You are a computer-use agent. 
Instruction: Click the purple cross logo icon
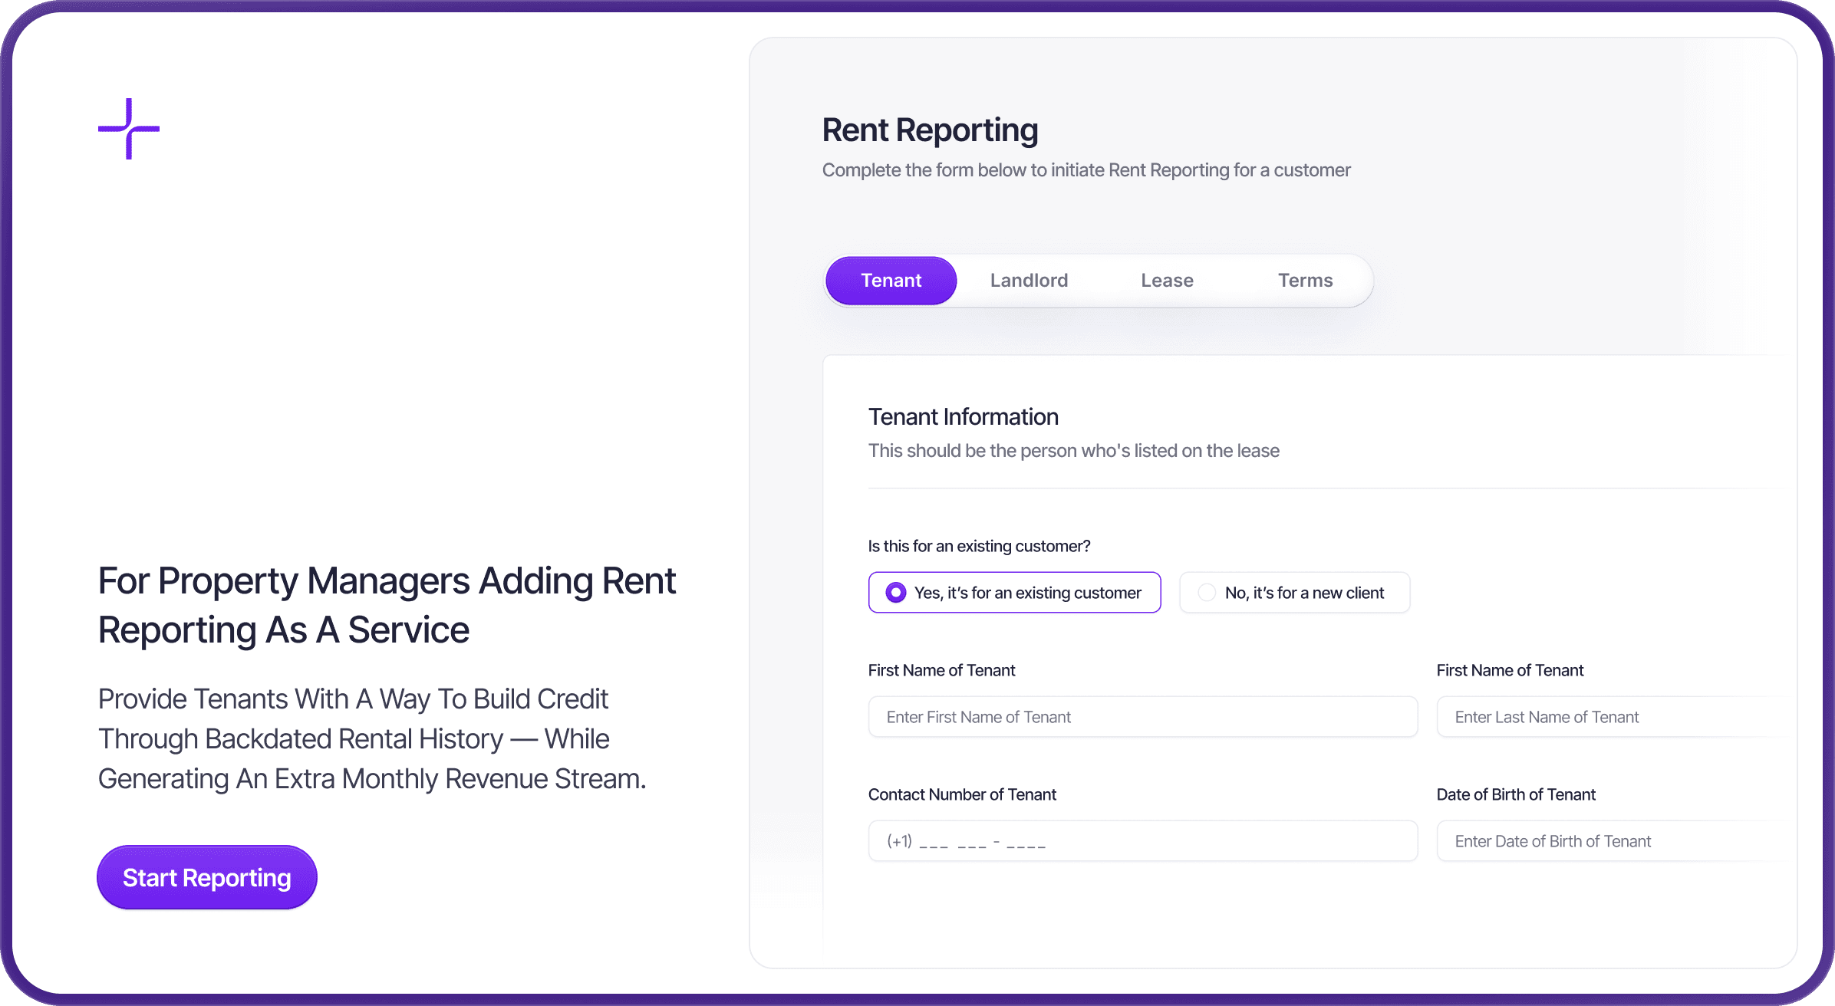point(129,129)
